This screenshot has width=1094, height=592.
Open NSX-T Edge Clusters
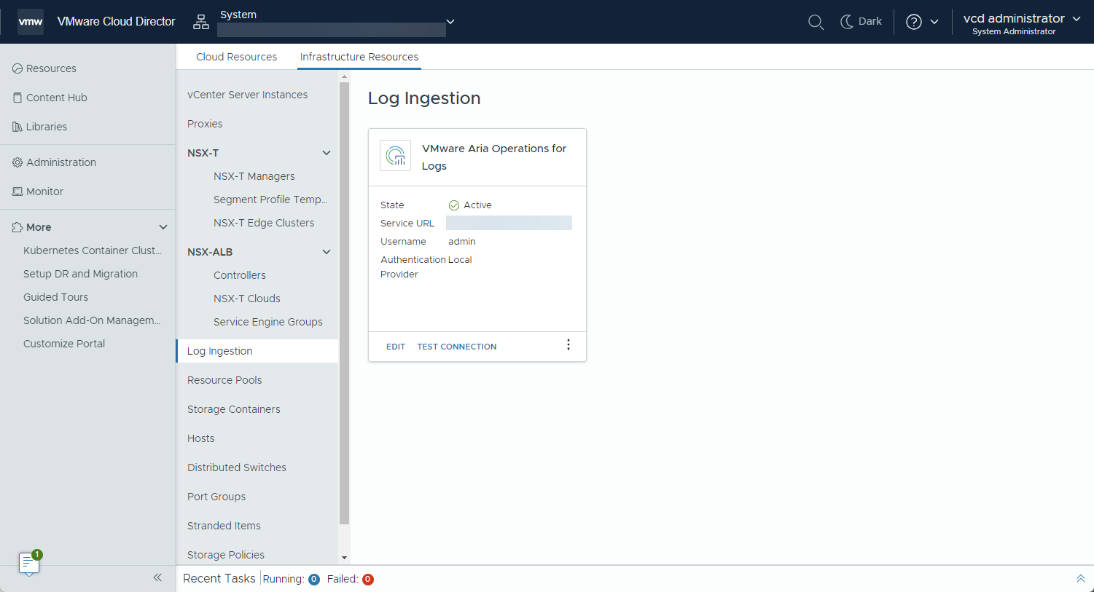[264, 223]
